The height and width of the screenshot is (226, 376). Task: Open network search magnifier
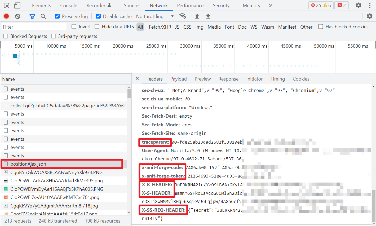coord(43,16)
